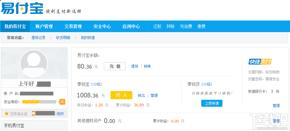The height and width of the screenshot is (131, 290).
Task: Click 管理 in 其他理财资产 row
Action: (x=276, y=121)
